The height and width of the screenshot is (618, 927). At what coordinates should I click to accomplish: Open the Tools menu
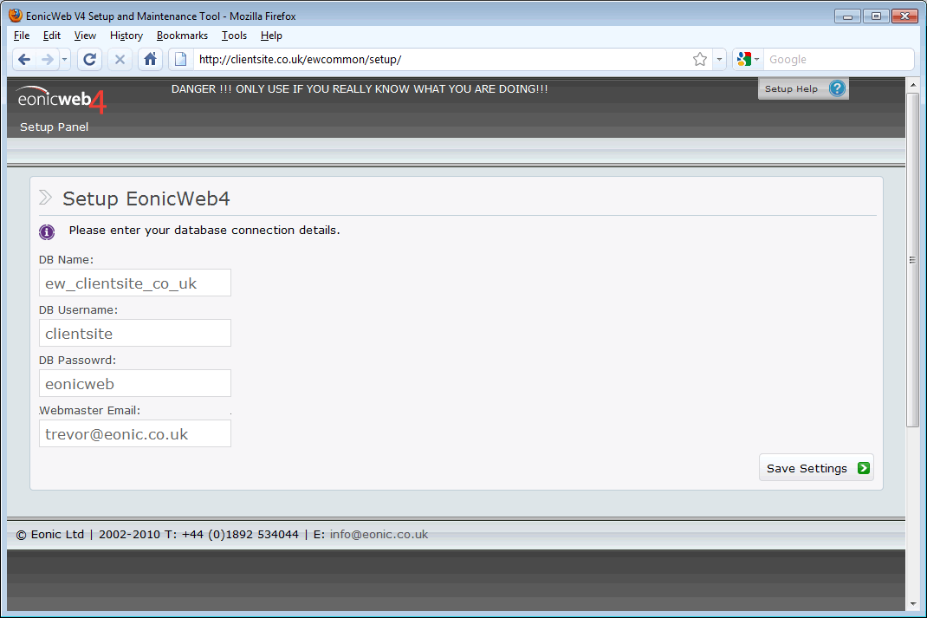[x=234, y=36]
